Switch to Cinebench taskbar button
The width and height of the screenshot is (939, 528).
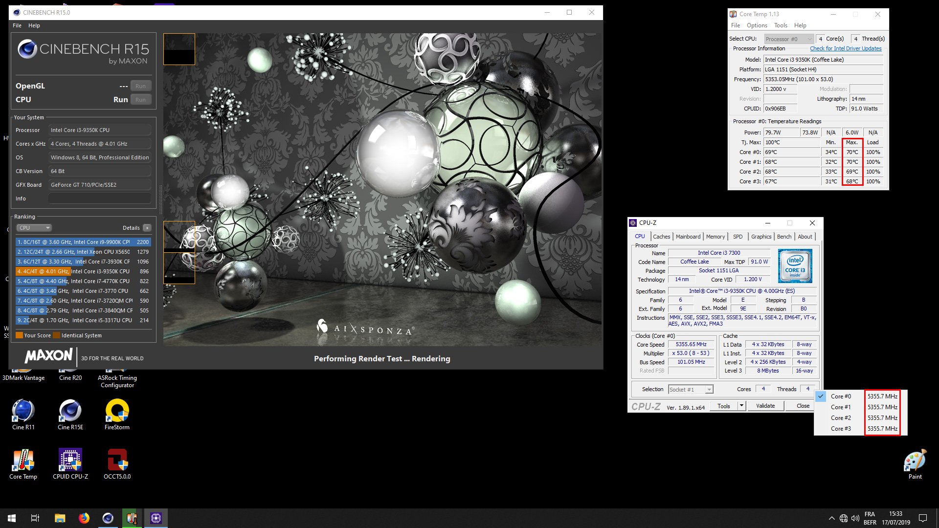(108, 518)
